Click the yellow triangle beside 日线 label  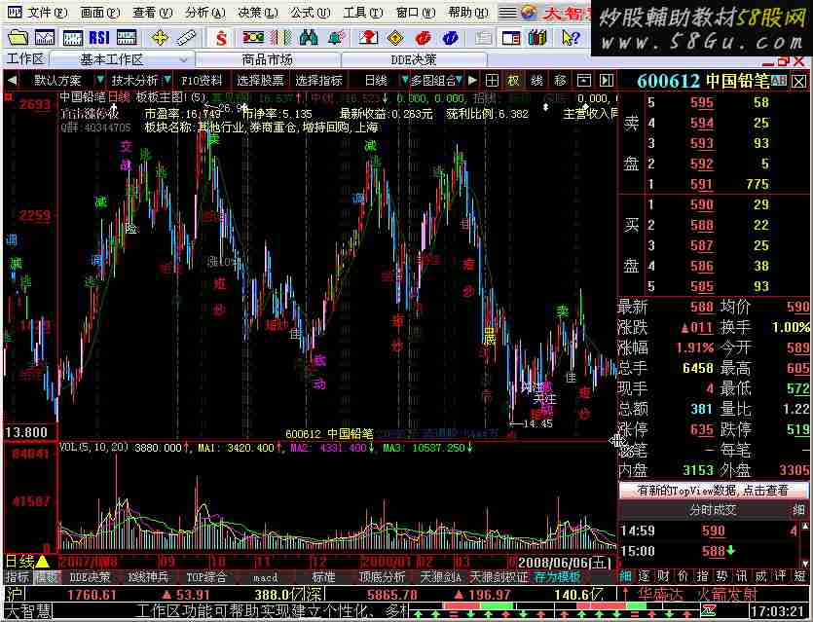(x=43, y=562)
